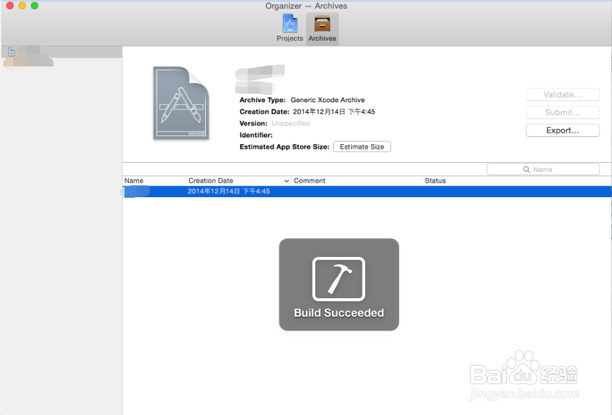The width and height of the screenshot is (612, 415).
Task: Zoom the Organizer window with green button
Action: tap(35, 5)
